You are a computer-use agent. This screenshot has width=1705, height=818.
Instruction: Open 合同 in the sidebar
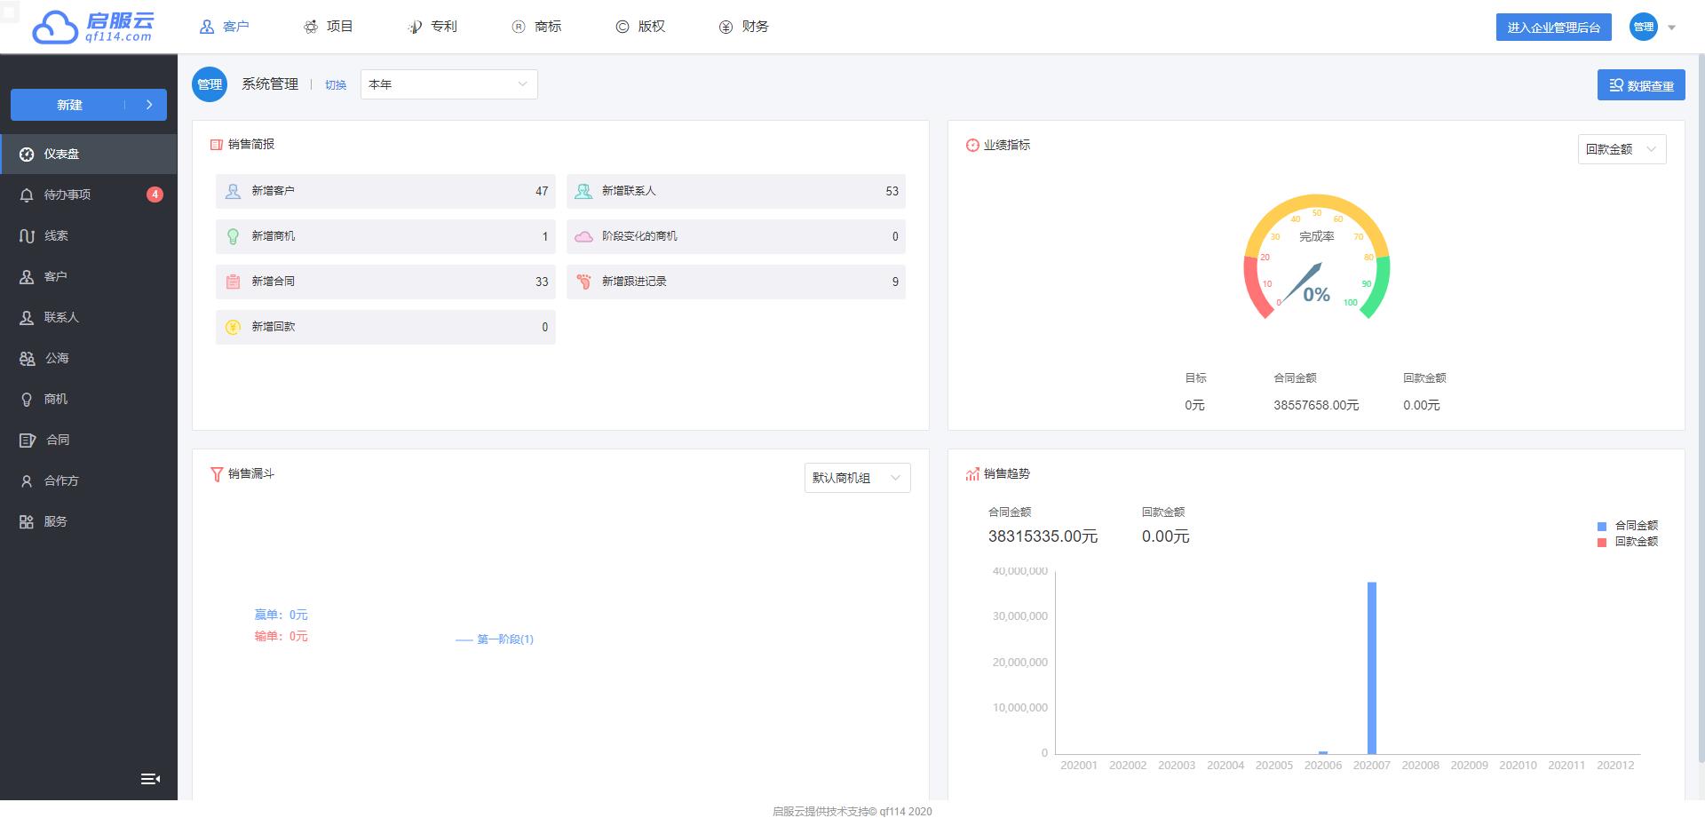tap(89, 440)
